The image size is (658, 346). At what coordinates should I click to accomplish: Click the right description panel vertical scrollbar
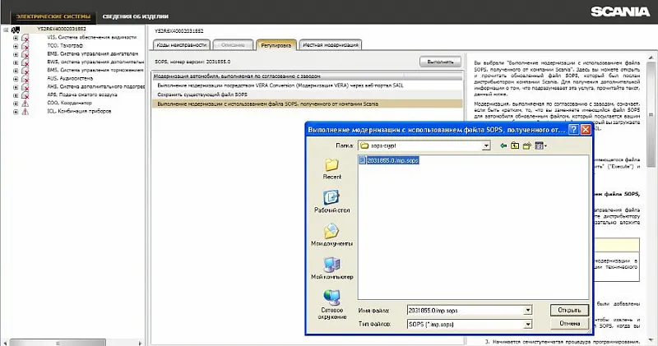coord(651,114)
